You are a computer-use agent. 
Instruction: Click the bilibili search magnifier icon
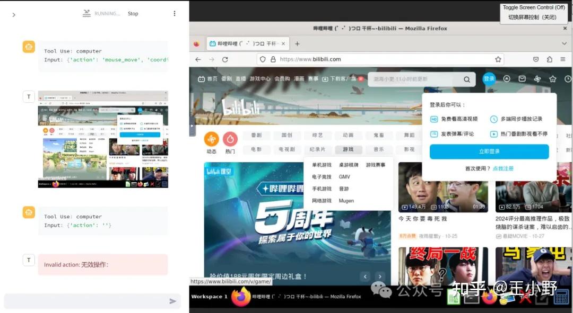click(x=467, y=79)
